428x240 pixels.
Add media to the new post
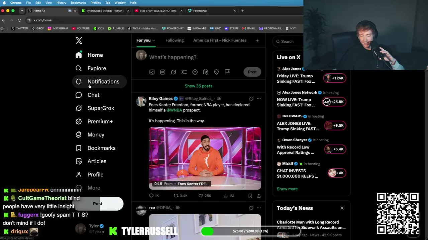(152, 72)
